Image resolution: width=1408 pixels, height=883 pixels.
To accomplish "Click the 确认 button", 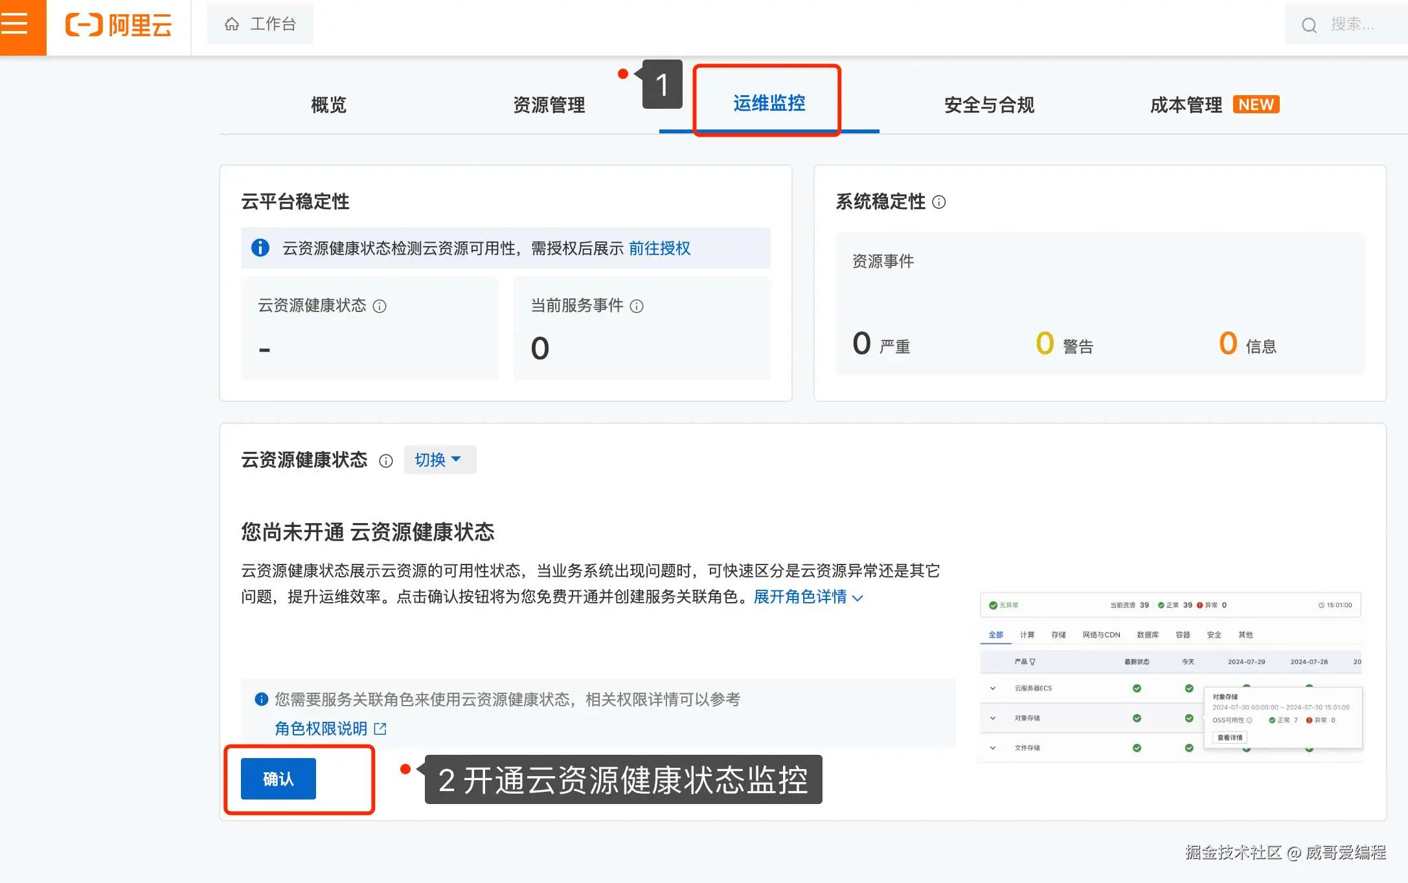I will coord(278,779).
